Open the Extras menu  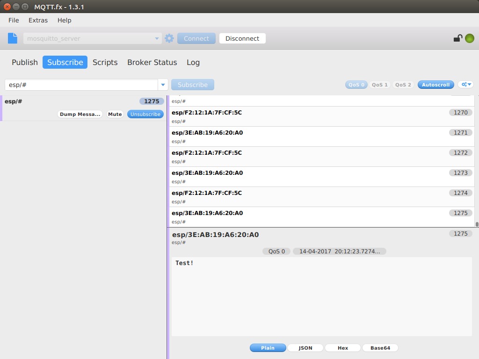pos(38,20)
